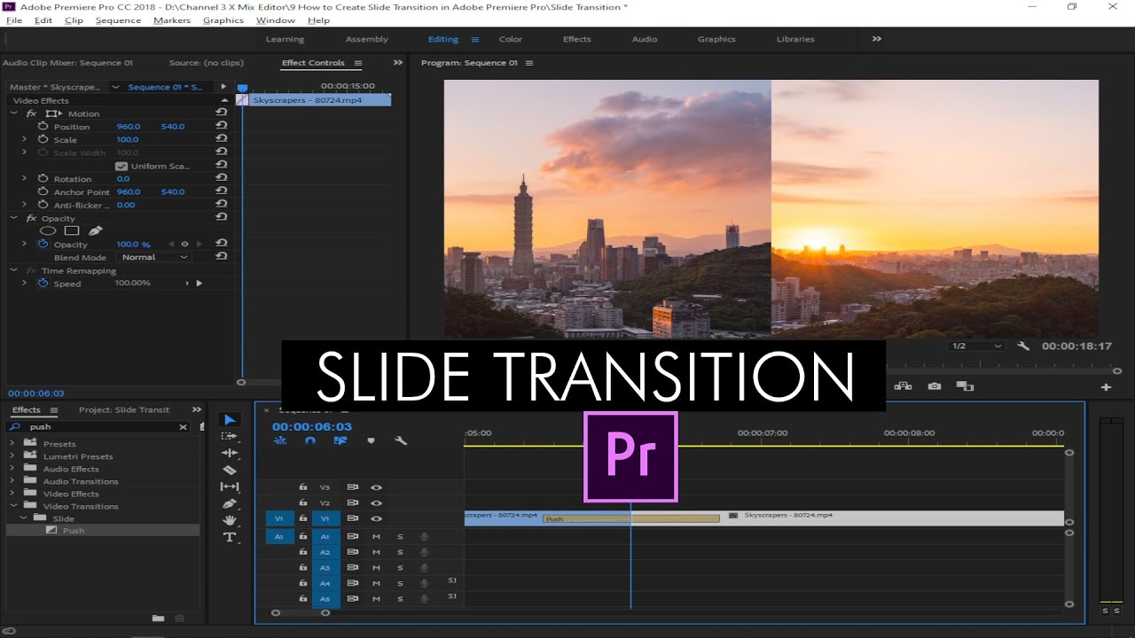1135x638 pixels.
Task: Open playback resolution 1/2 dropdown
Action: [975, 346]
